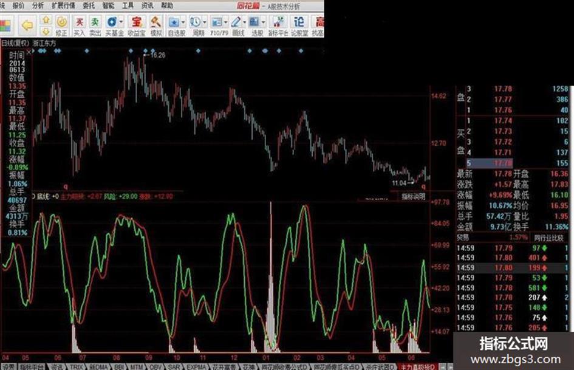Switch to the TRIX indicator tab
The image size is (574, 370).
pos(77,367)
